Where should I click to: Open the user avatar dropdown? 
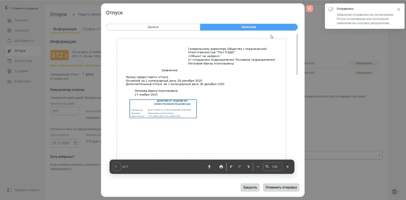point(395,191)
